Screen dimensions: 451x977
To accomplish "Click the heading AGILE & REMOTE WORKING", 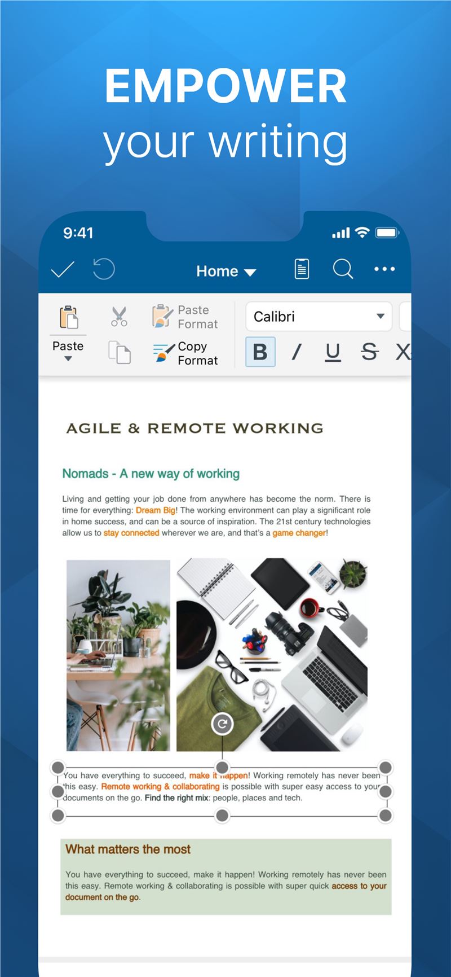I will coord(195,428).
